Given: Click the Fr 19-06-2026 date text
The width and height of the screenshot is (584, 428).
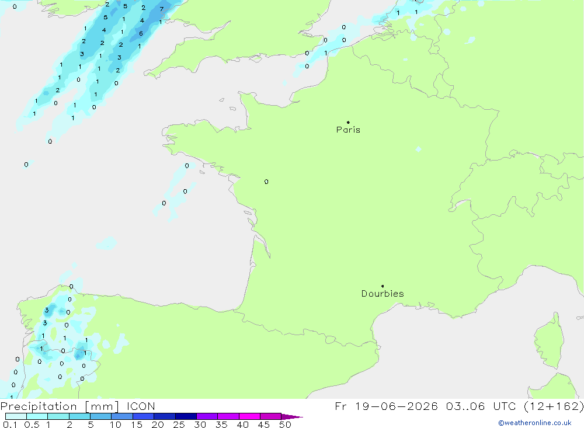Looking at the screenshot, I should 386,406.
